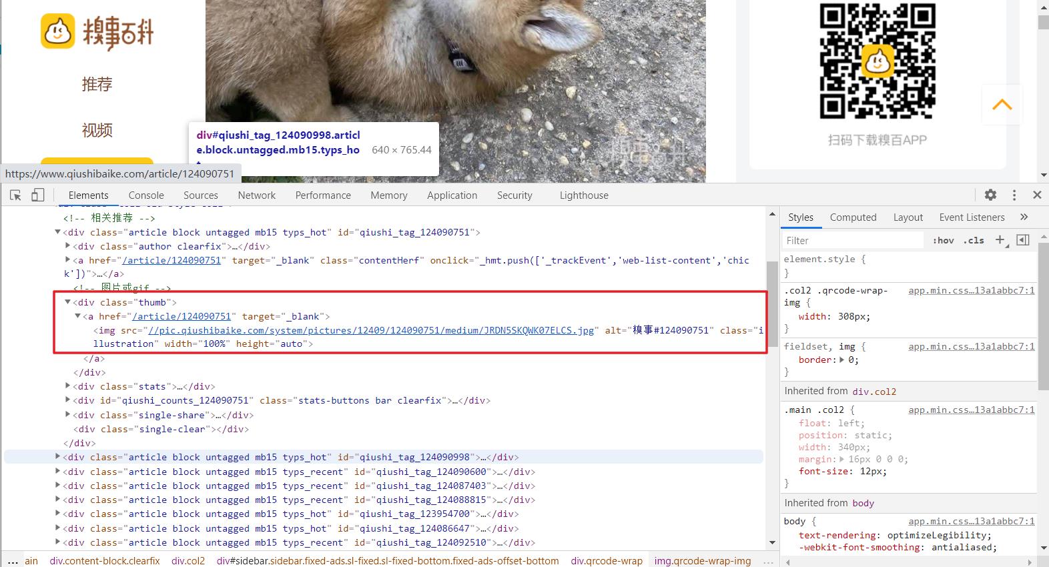Click the single-clear div line
1049x567 pixels.
pos(161,429)
